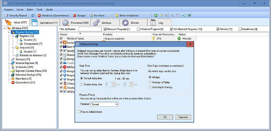Click the small icon left of Show in Explorer
The image size is (271, 131).
click(x=111, y=15)
